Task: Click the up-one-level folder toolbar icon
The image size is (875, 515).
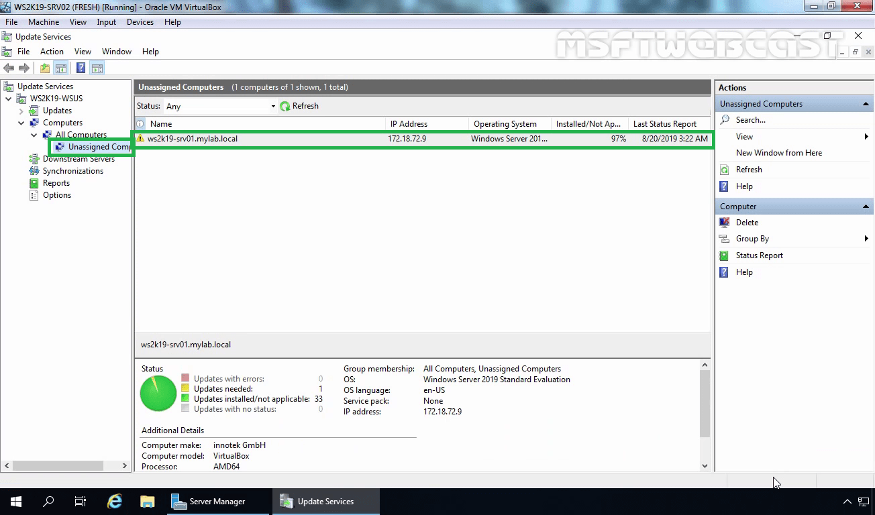Action: point(45,68)
